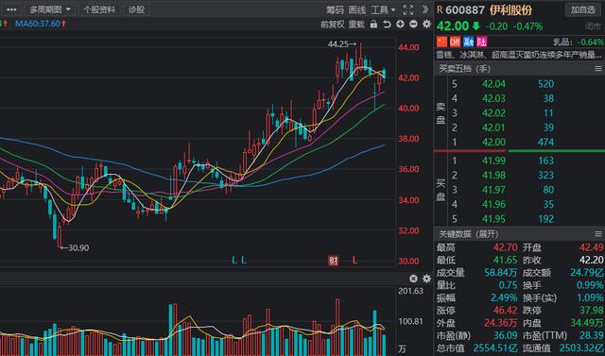Click the CNY currency badge

tap(456, 42)
